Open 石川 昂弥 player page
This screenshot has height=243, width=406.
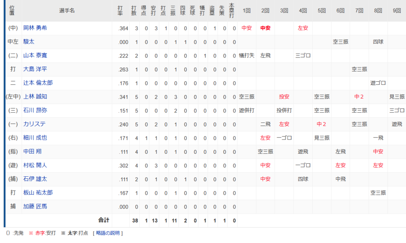click(35, 110)
